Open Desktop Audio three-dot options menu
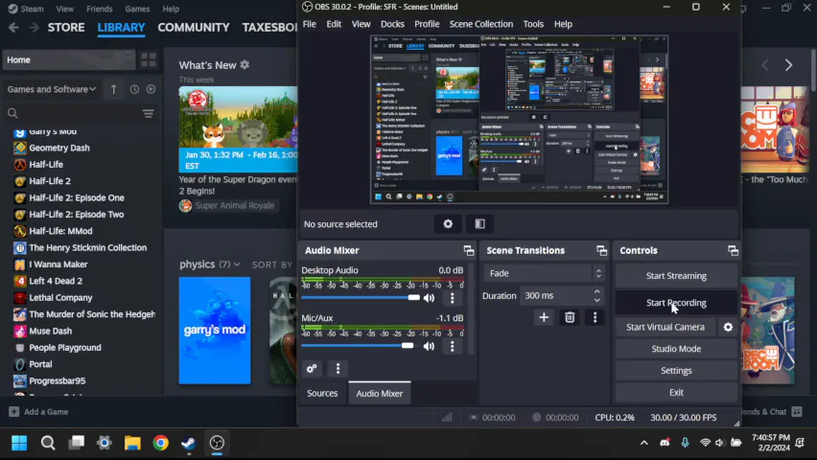 coord(452,298)
